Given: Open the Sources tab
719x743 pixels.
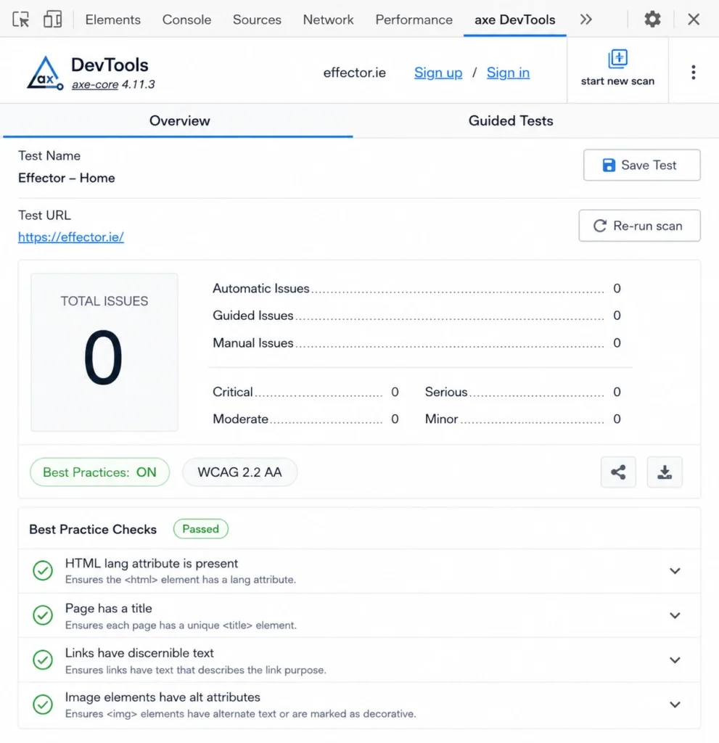Looking at the screenshot, I should tap(257, 20).
